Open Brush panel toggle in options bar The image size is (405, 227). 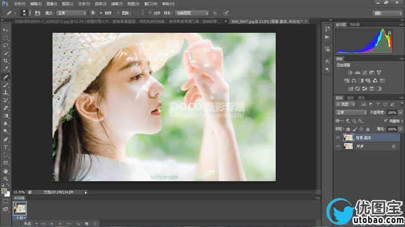(x=37, y=13)
